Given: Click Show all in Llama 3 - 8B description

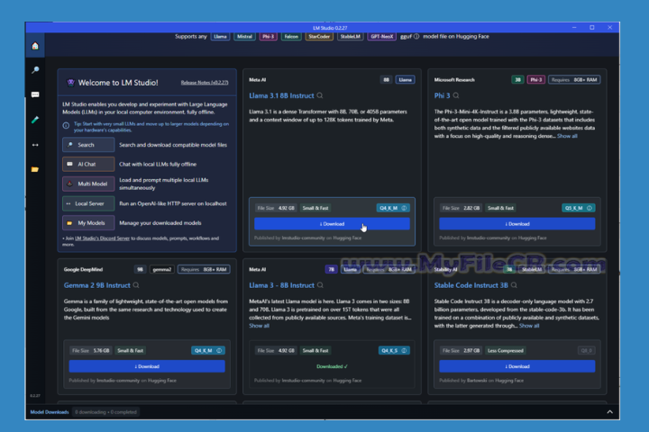Looking at the screenshot, I should click(259, 326).
